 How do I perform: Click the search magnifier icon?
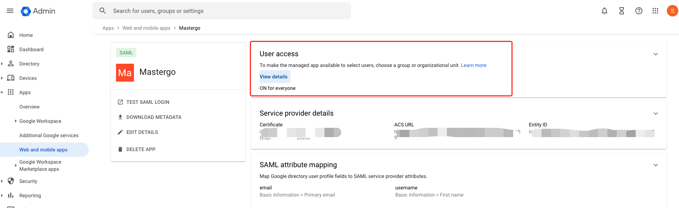103,11
